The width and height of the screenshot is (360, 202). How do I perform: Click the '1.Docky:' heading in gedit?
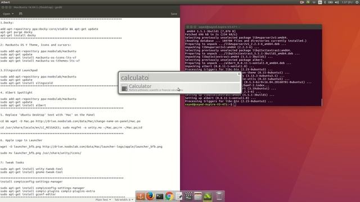(x=7, y=22)
